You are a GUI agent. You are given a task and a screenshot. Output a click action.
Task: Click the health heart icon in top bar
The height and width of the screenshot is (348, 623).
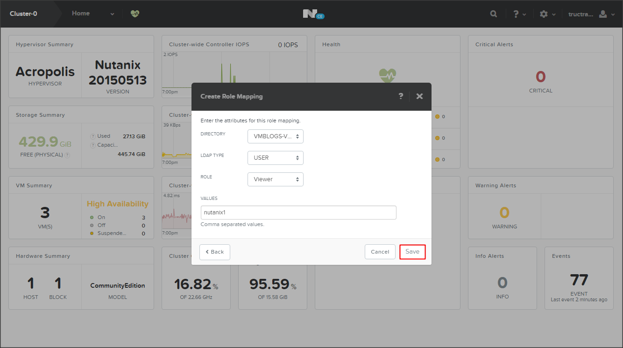tap(135, 14)
